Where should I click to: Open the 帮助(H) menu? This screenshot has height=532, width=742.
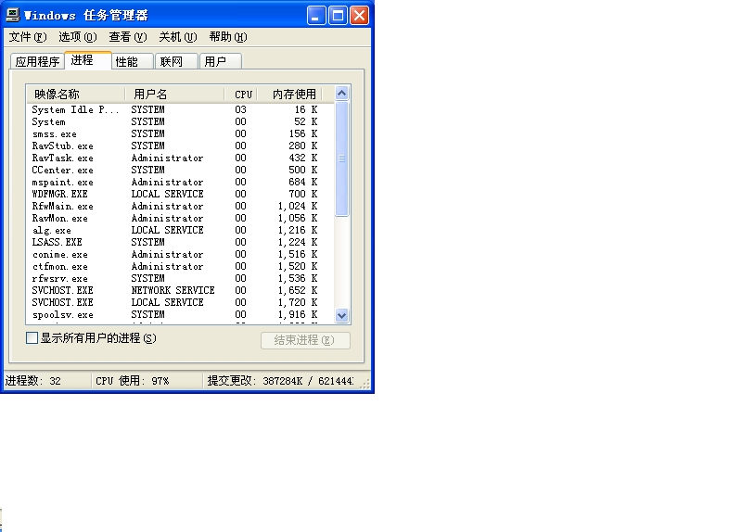(228, 37)
